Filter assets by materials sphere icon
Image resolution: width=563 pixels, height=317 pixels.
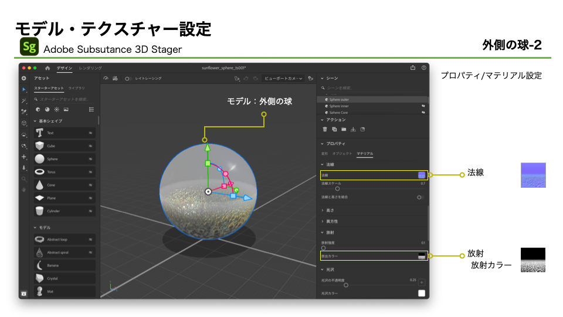point(47,110)
